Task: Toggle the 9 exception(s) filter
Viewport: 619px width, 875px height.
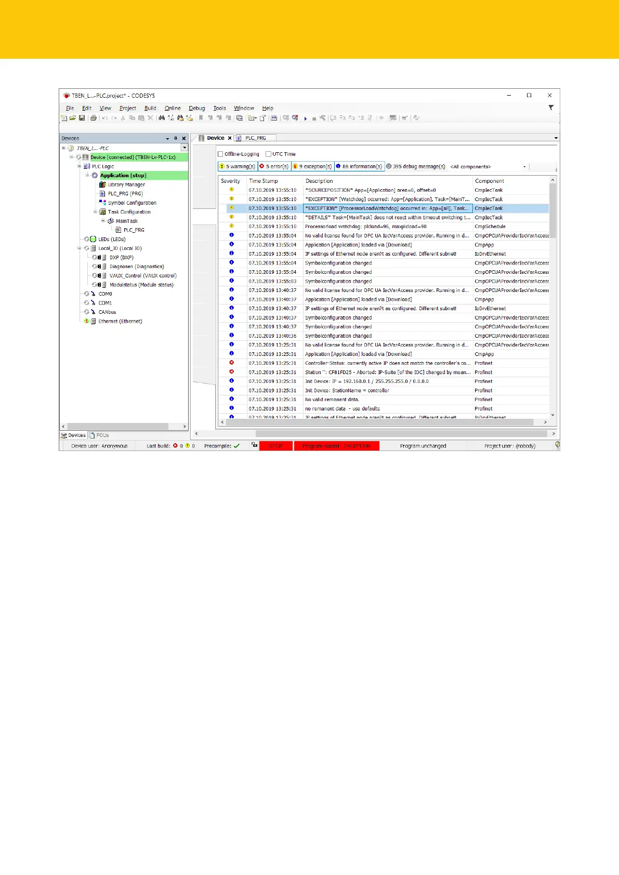Action: point(312,166)
